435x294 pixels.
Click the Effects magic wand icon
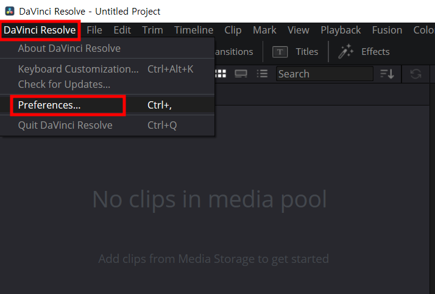pyautogui.click(x=345, y=52)
